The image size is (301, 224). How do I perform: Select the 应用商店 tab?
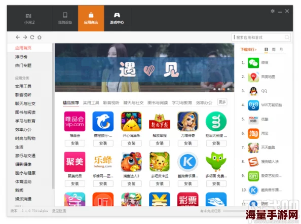[x=91, y=18]
